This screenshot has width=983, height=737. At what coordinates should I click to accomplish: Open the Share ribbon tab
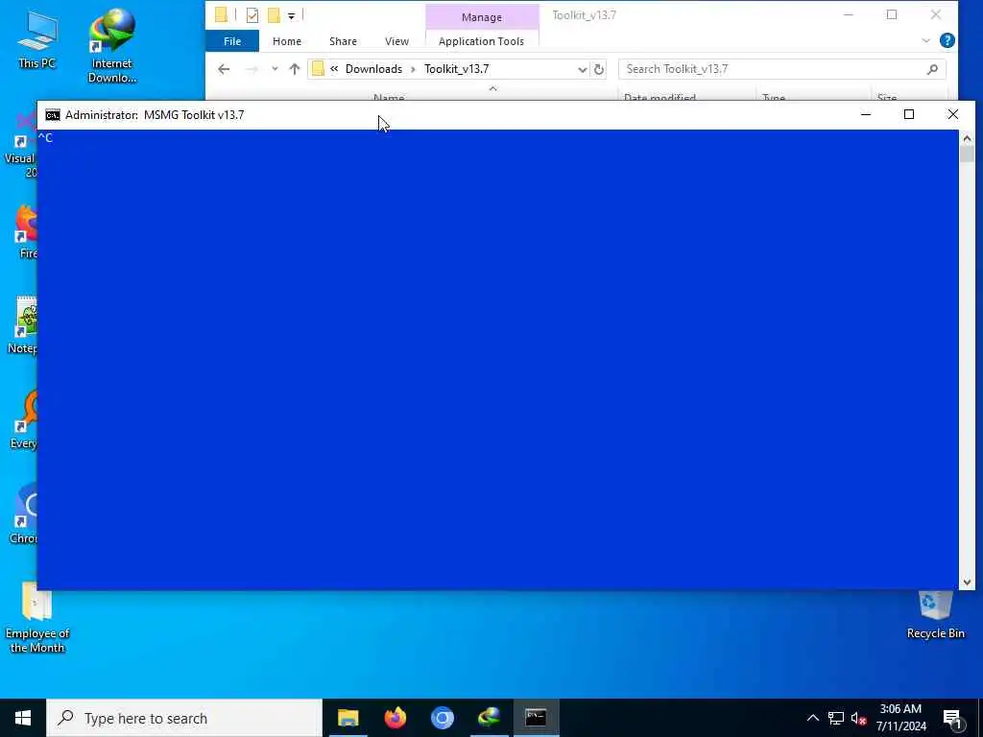tap(343, 40)
